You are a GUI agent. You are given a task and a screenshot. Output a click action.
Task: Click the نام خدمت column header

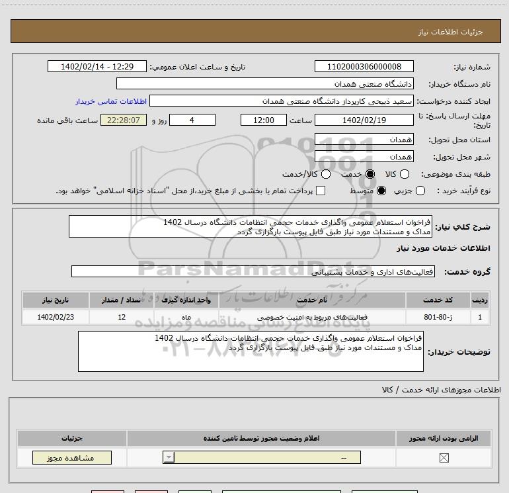click(312, 300)
